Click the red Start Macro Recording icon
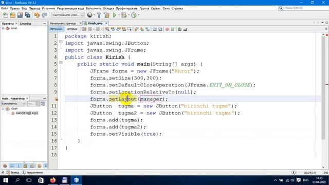 tap(167, 29)
